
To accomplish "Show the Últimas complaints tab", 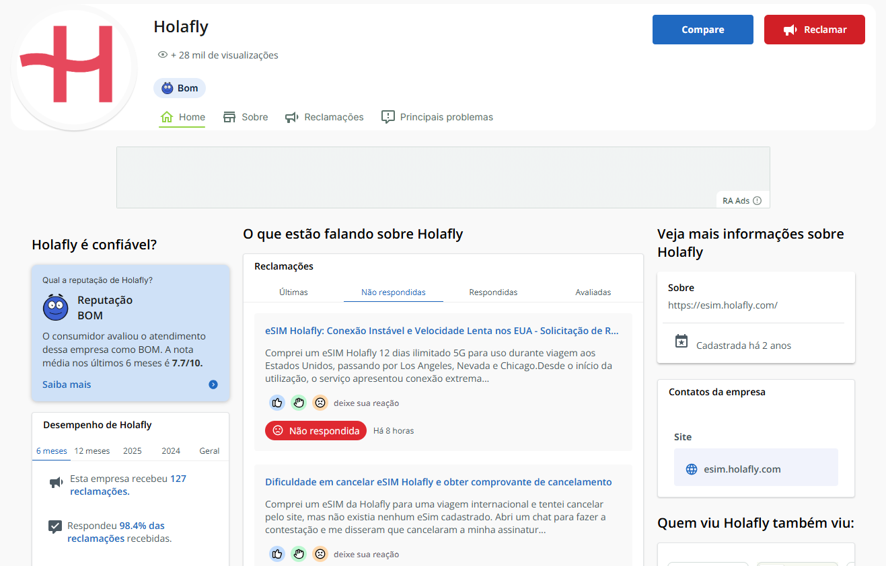I will (293, 292).
